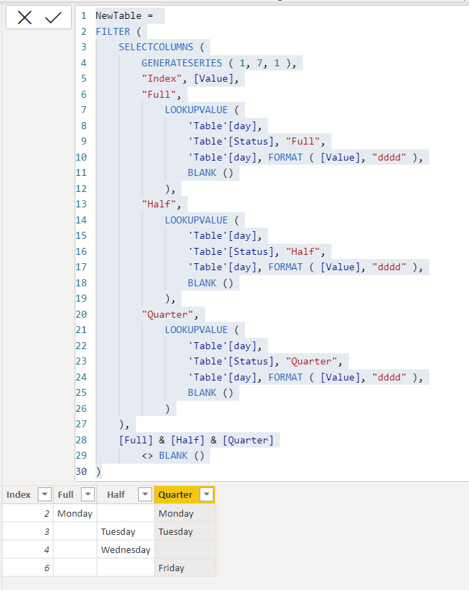Click [Full] on line 28
The width and height of the screenshot is (469, 590).
click(136, 441)
